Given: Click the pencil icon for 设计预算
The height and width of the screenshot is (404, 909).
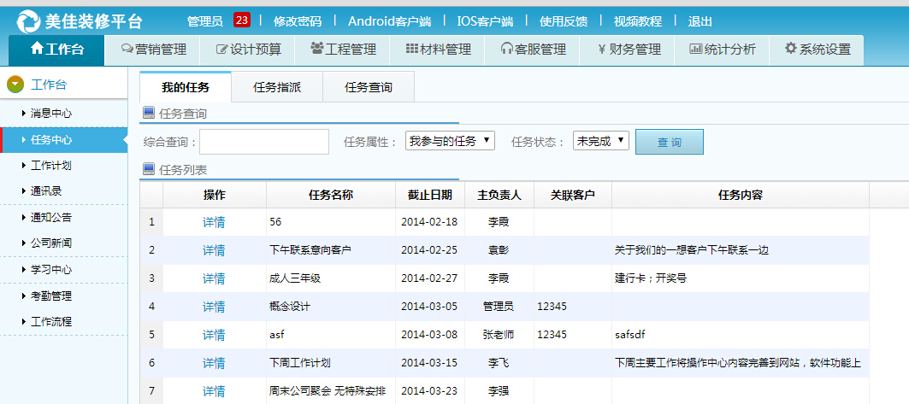Looking at the screenshot, I should (x=222, y=50).
